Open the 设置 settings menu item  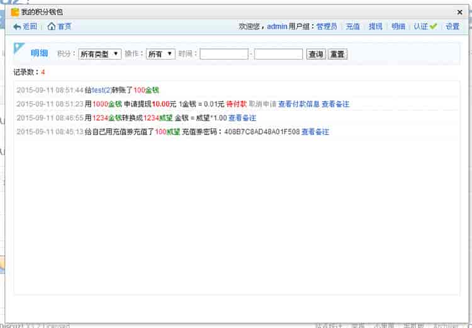click(452, 26)
